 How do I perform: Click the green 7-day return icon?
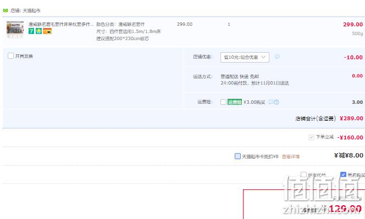pos(31,31)
